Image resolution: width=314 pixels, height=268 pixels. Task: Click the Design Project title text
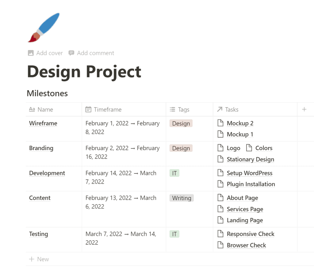[x=84, y=72]
